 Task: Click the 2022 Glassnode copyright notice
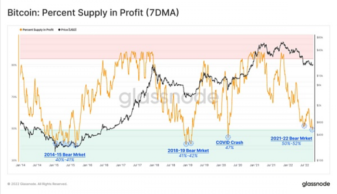tap(38, 184)
